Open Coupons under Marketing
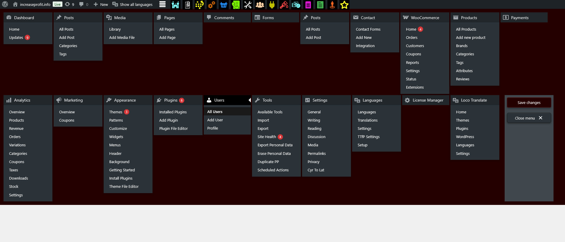Screen dimensions: 565x242 [x=67, y=120]
